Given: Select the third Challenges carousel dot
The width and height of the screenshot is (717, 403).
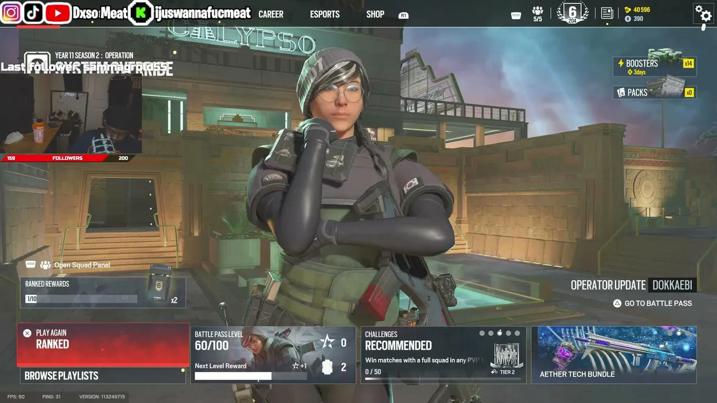Looking at the screenshot, I should pyautogui.click(x=500, y=333).
